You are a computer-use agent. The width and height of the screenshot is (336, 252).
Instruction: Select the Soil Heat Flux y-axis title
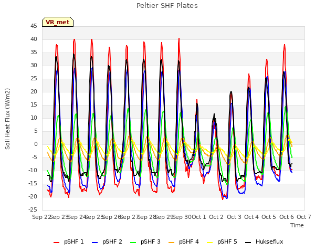(7, 119)
